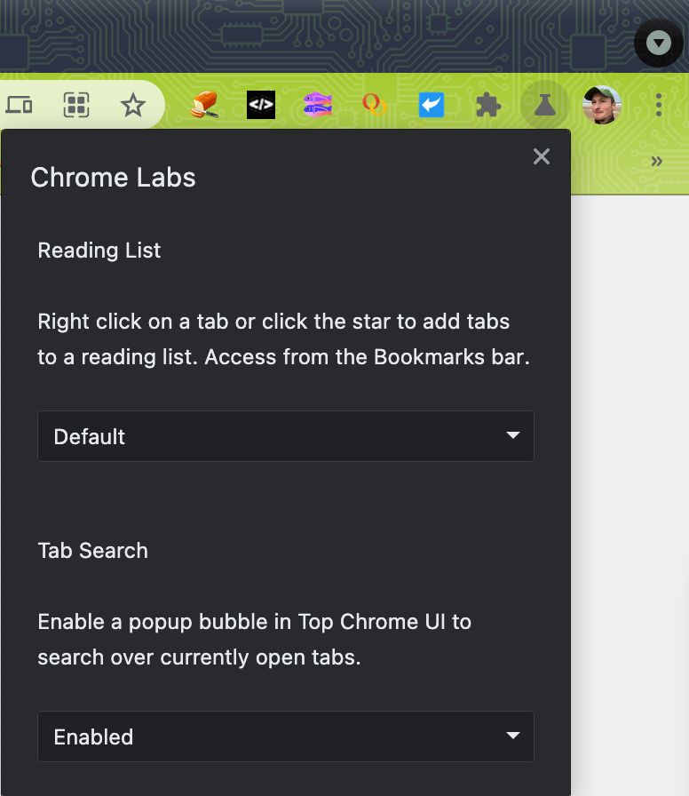This screenshot has height=796, width=689.
Task: Click the black code brackets extension
Action: click(x=261, y=106)
